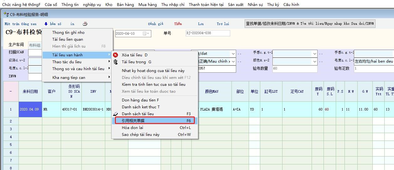Viewport: 394px width, 170px height.
Task: Click the printer icon in the toolbar
Action: click(x=85, y=24)
